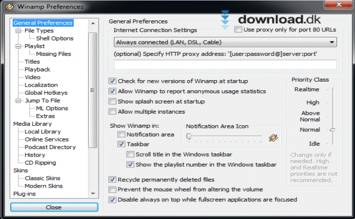Viewport: 355px width, 219px height.
Task: Open Podcast Directory preferences
Action: click(50, 147)
